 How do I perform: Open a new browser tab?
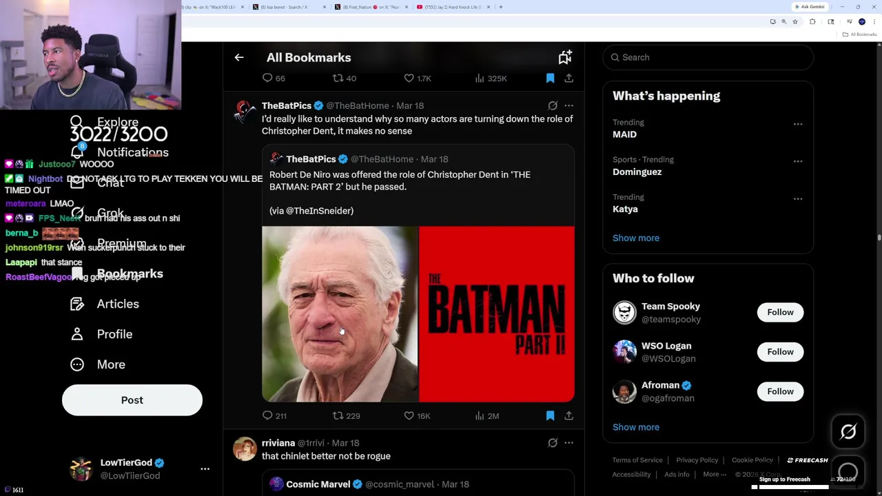[501, 7]
